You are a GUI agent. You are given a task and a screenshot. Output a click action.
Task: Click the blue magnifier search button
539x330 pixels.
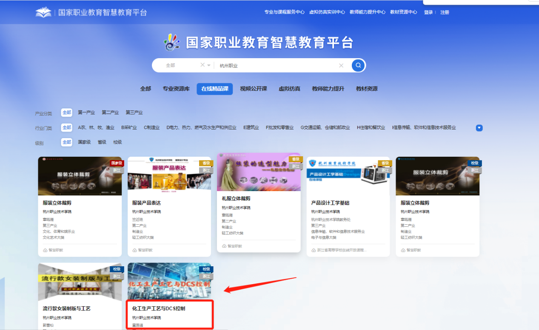click(x=358, y=65)
